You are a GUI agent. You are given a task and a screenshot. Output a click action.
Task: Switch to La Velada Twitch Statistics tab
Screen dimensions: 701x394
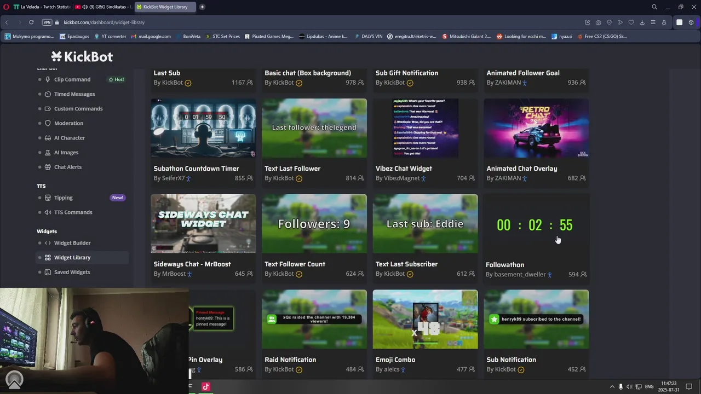coord(42,7)
